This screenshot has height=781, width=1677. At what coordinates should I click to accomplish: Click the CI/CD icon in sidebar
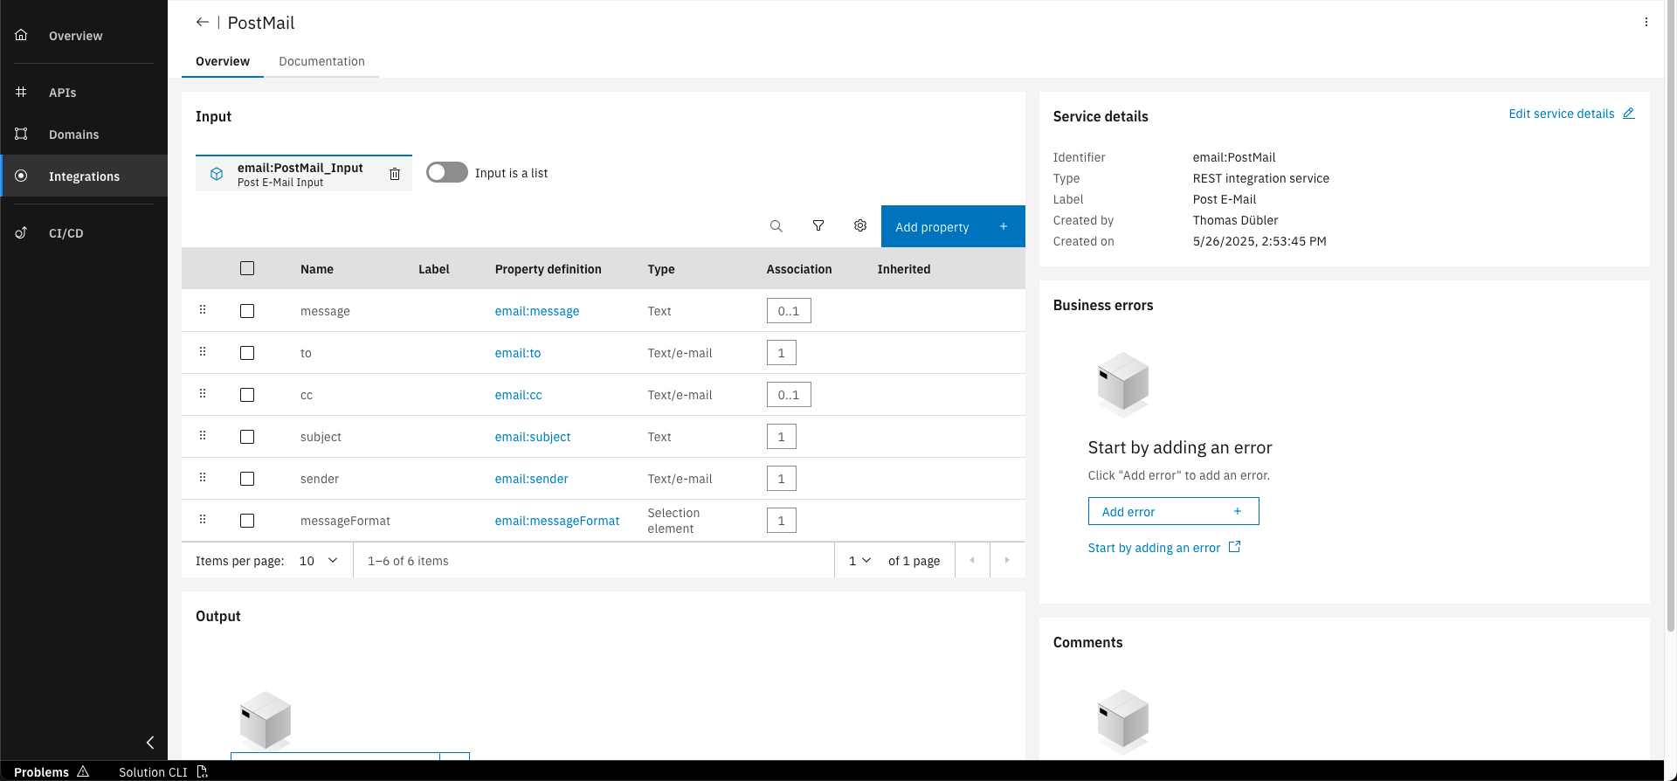point(21,232)
